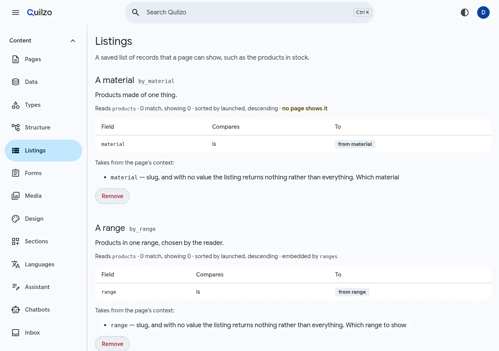The height and width of the screenshot is (351, 499).
Task: Click the by_material identifier text
Action: click(156, 81)
